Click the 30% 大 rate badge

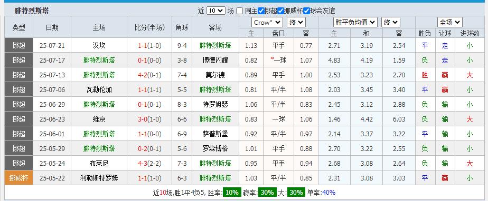pyautogui.click(x=296, y=192)
